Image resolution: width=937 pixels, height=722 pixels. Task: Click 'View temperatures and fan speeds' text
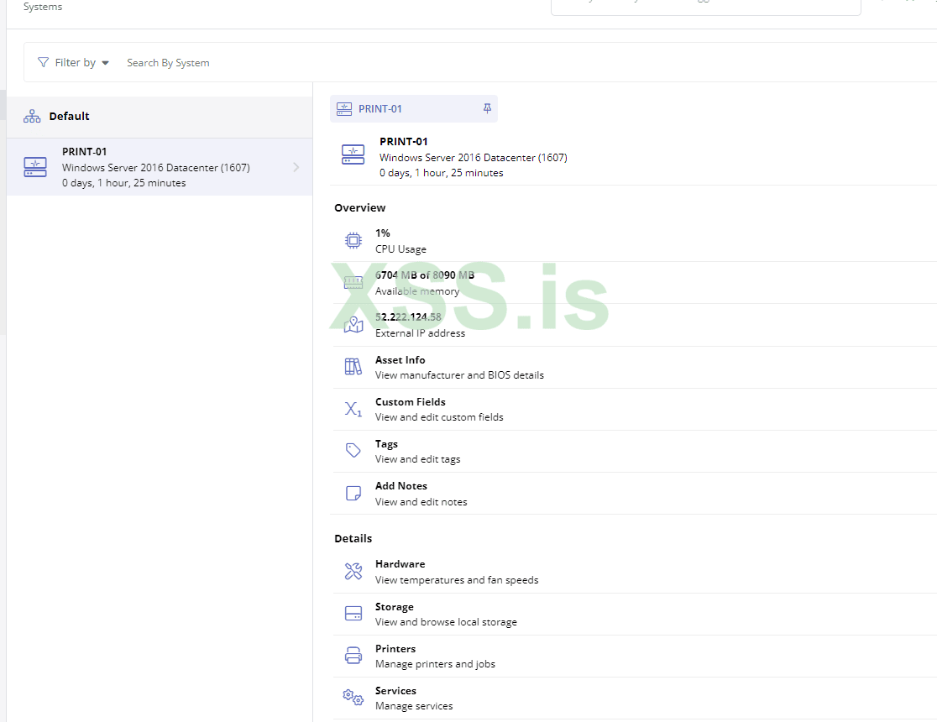[457, 580]
